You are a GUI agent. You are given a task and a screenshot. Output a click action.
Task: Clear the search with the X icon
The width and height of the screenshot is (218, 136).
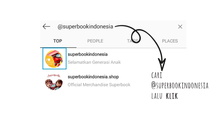click(x=180, y=27)
